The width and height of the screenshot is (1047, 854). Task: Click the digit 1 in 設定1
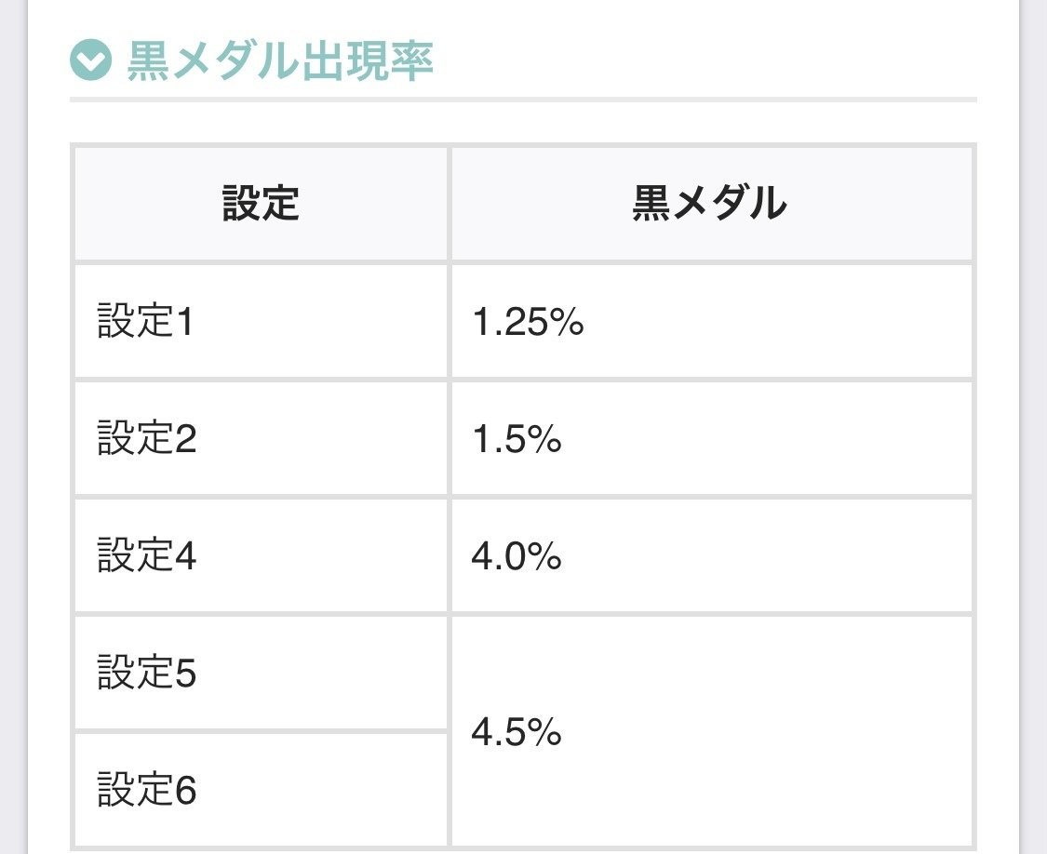(x=185, y=322)
